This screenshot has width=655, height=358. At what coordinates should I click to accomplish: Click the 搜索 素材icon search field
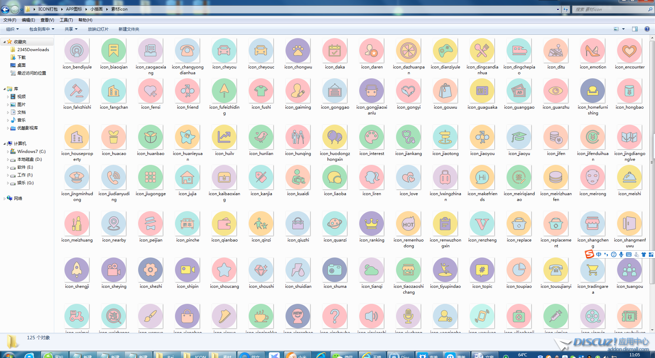point(611,10)
